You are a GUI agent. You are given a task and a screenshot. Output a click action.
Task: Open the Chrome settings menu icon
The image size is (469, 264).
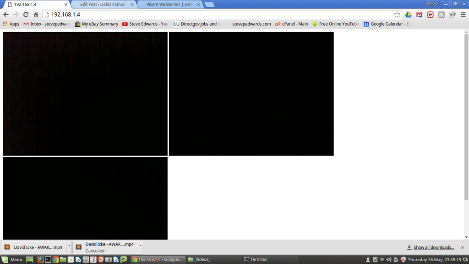click(464, 14)
